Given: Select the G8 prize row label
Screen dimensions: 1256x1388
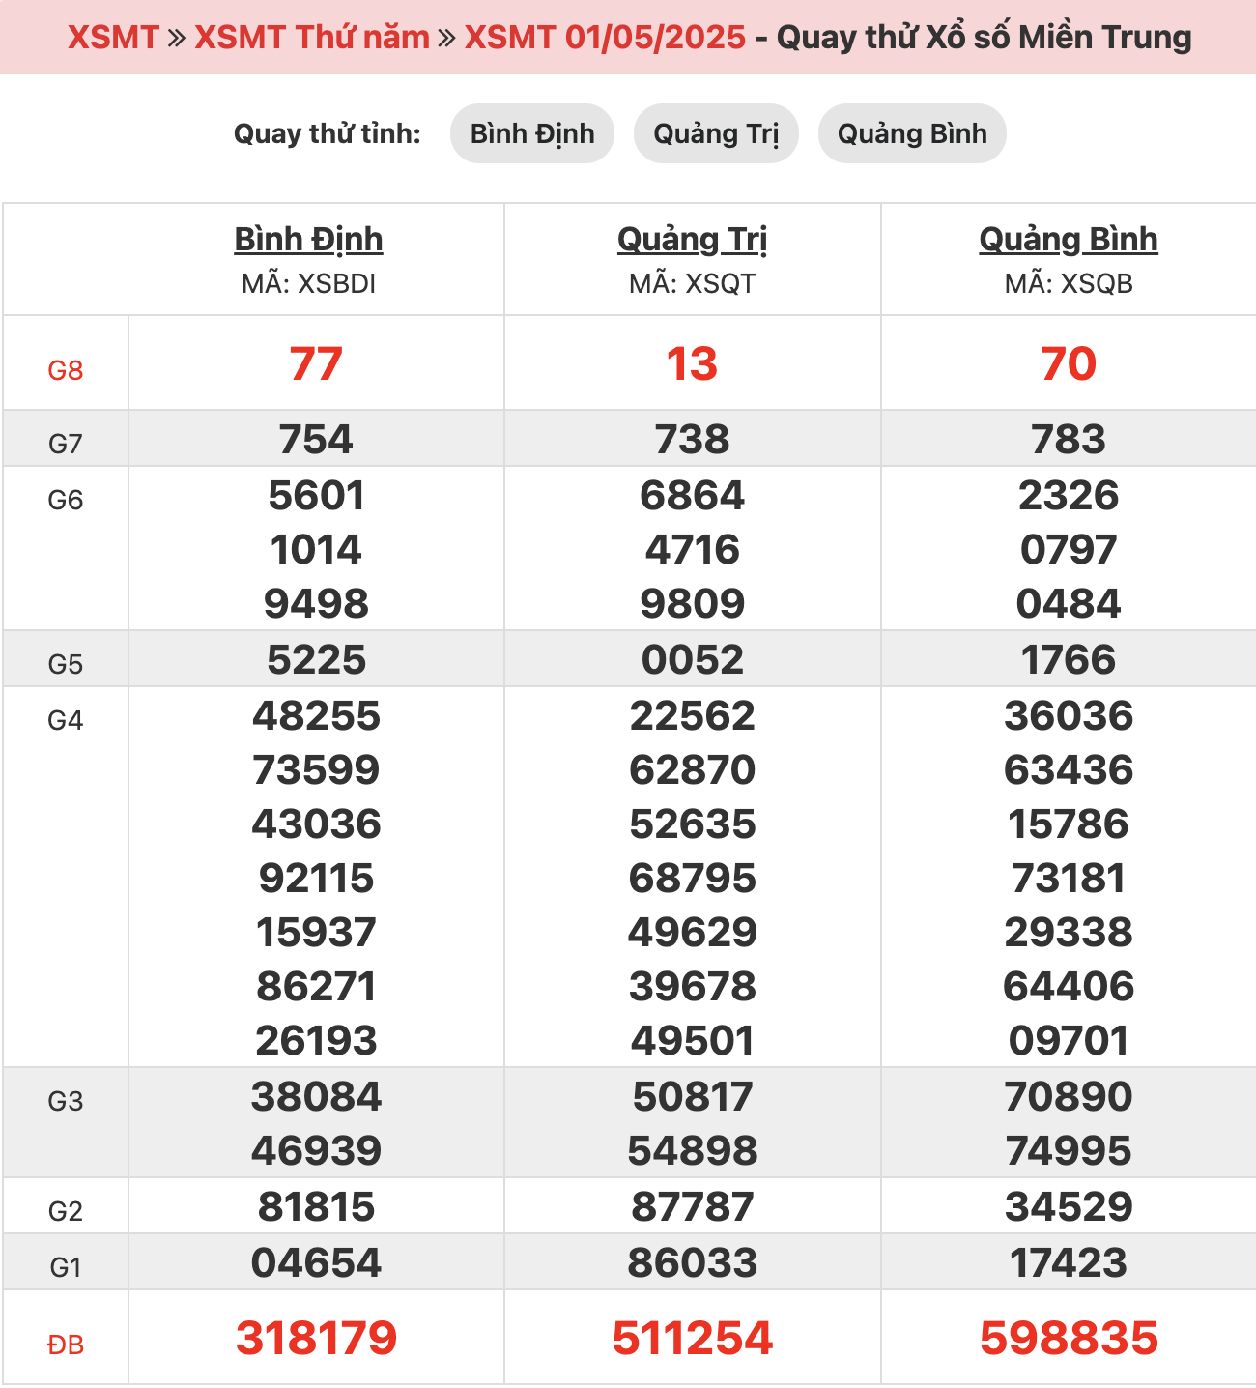Looking at the screenshot, I should [66, 370].
